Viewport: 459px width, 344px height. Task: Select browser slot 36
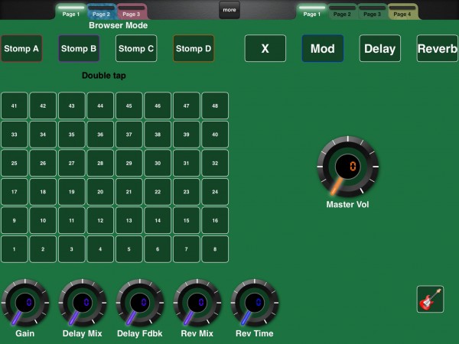click(x=100, y=135)
